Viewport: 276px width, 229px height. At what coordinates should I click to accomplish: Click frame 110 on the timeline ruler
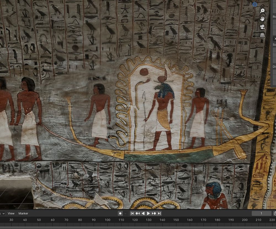(121, 220)
